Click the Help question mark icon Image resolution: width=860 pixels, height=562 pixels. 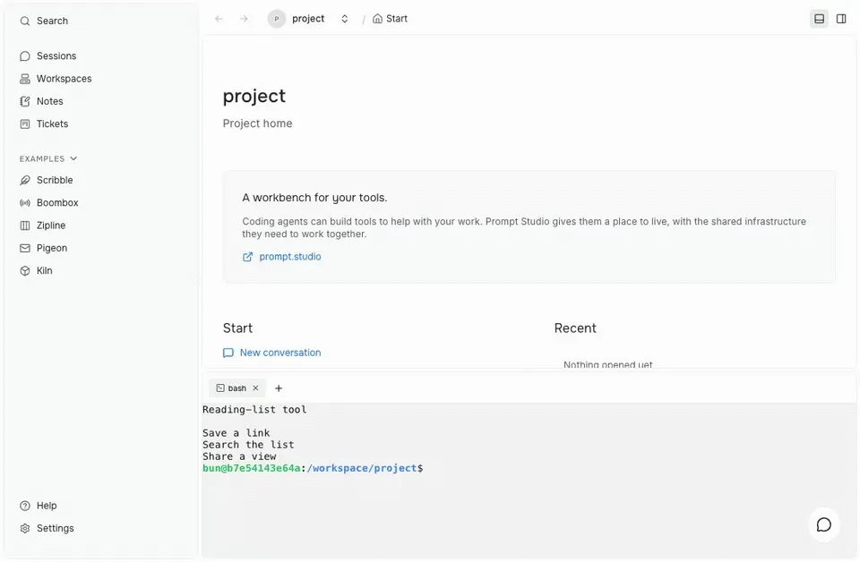[25, 506]
